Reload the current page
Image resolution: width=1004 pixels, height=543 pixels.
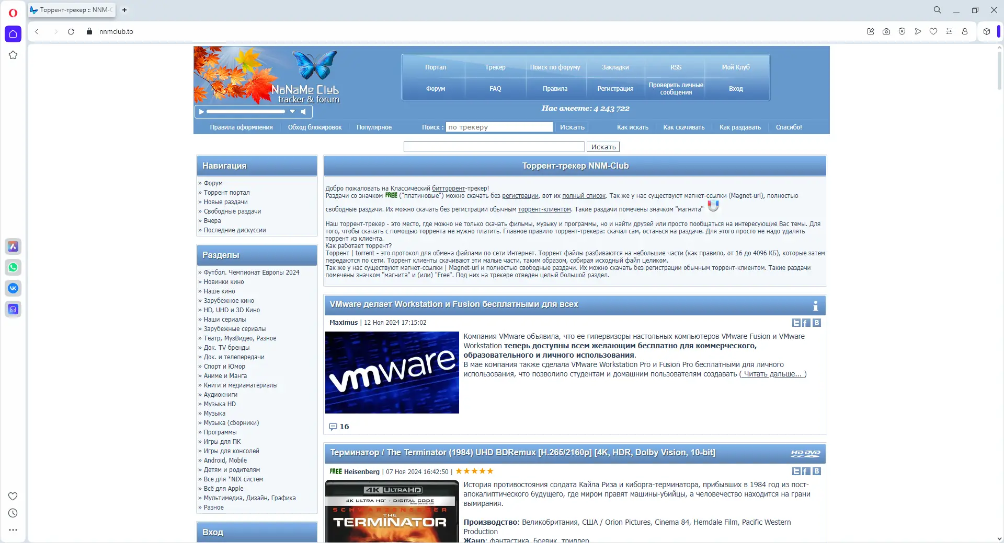(71, 31)
